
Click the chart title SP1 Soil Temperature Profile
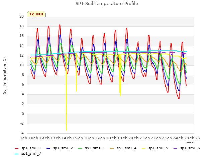click(x=107, y=4)
